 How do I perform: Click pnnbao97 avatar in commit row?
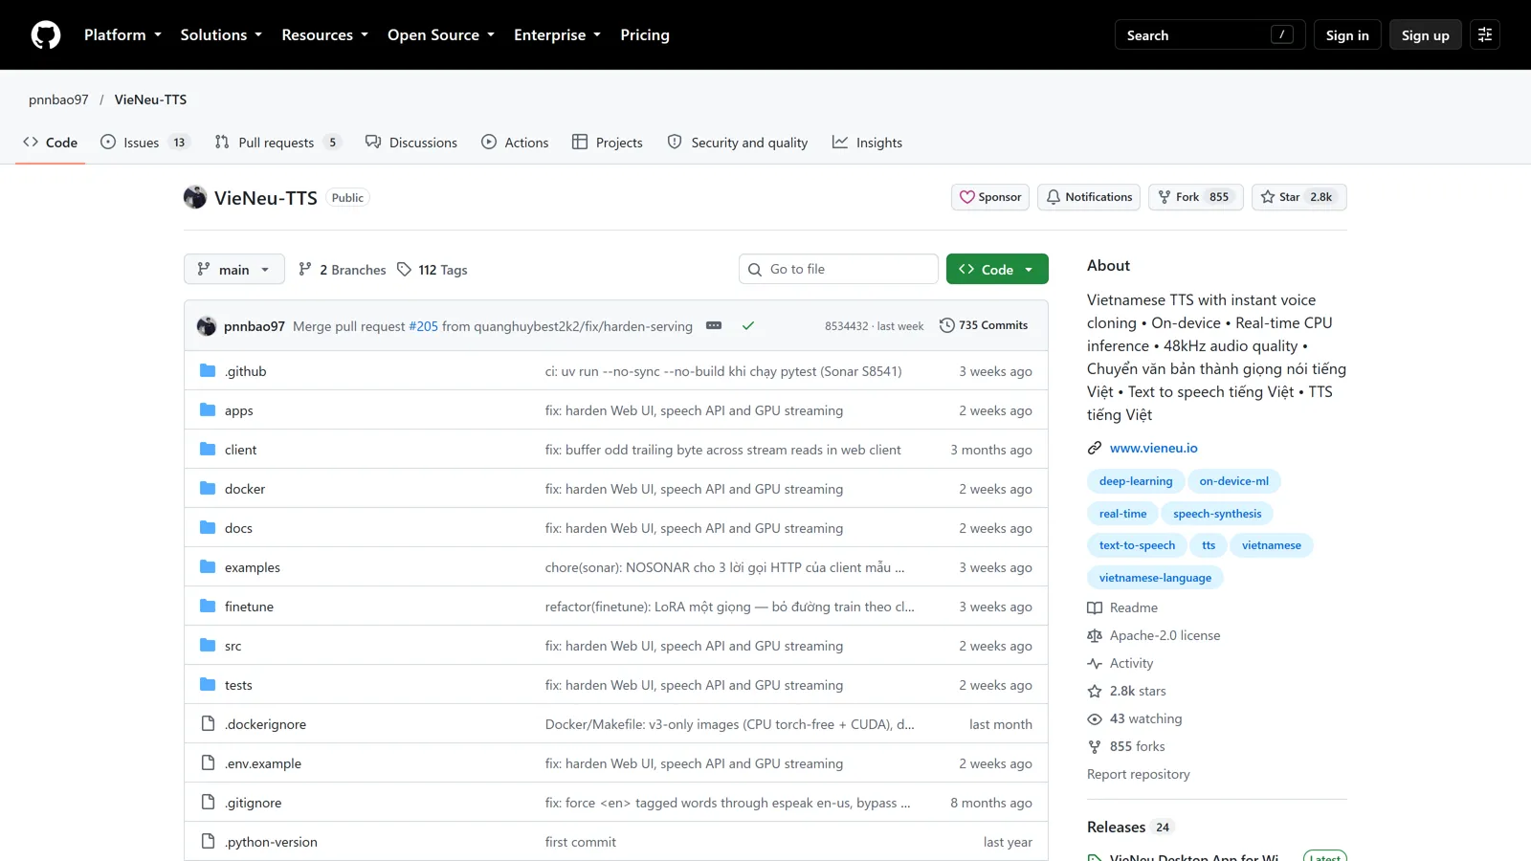[207, 326]
